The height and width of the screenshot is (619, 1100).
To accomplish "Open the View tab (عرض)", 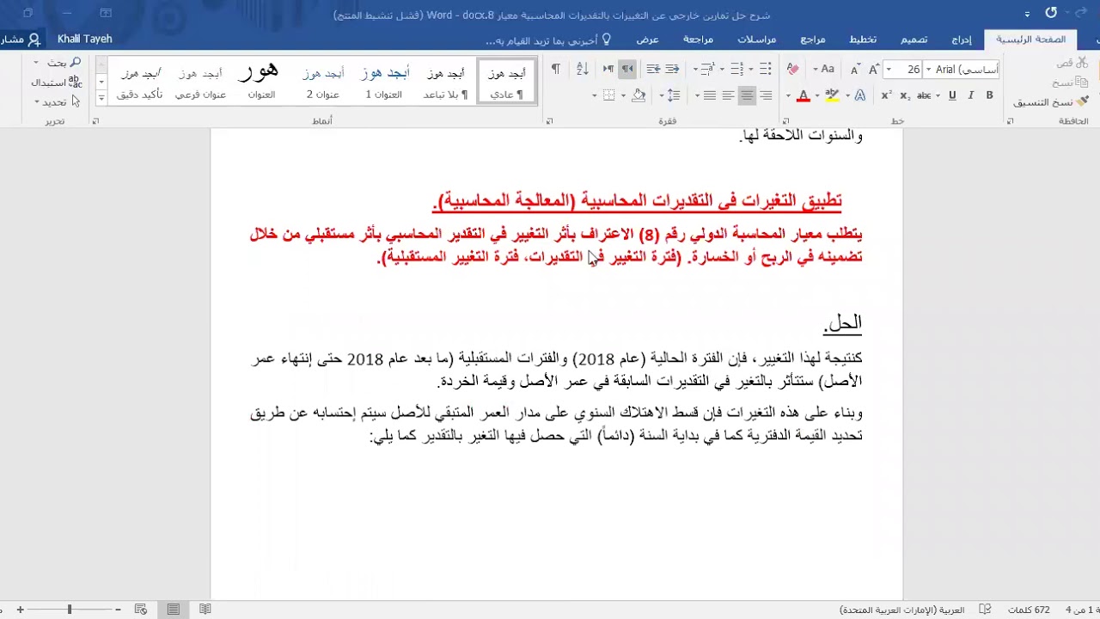I will tap(647, 40).
